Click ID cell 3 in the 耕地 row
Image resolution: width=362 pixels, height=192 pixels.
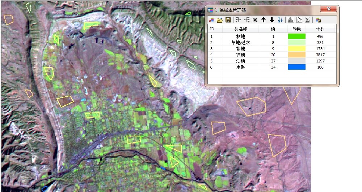pos(211,49)
